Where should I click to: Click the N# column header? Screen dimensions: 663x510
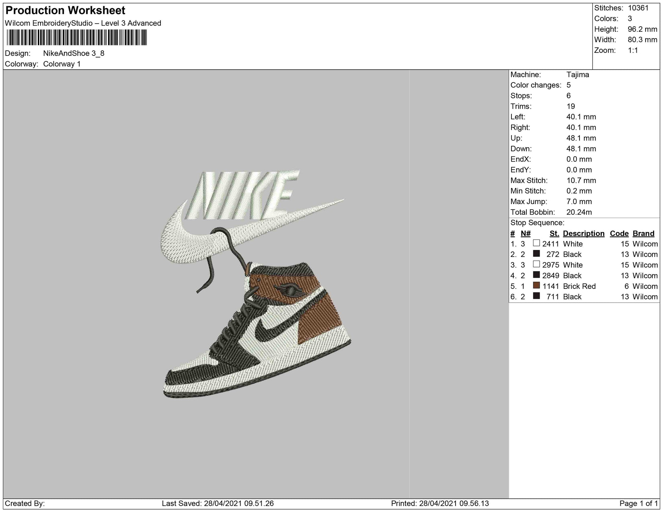pos(525,233)
